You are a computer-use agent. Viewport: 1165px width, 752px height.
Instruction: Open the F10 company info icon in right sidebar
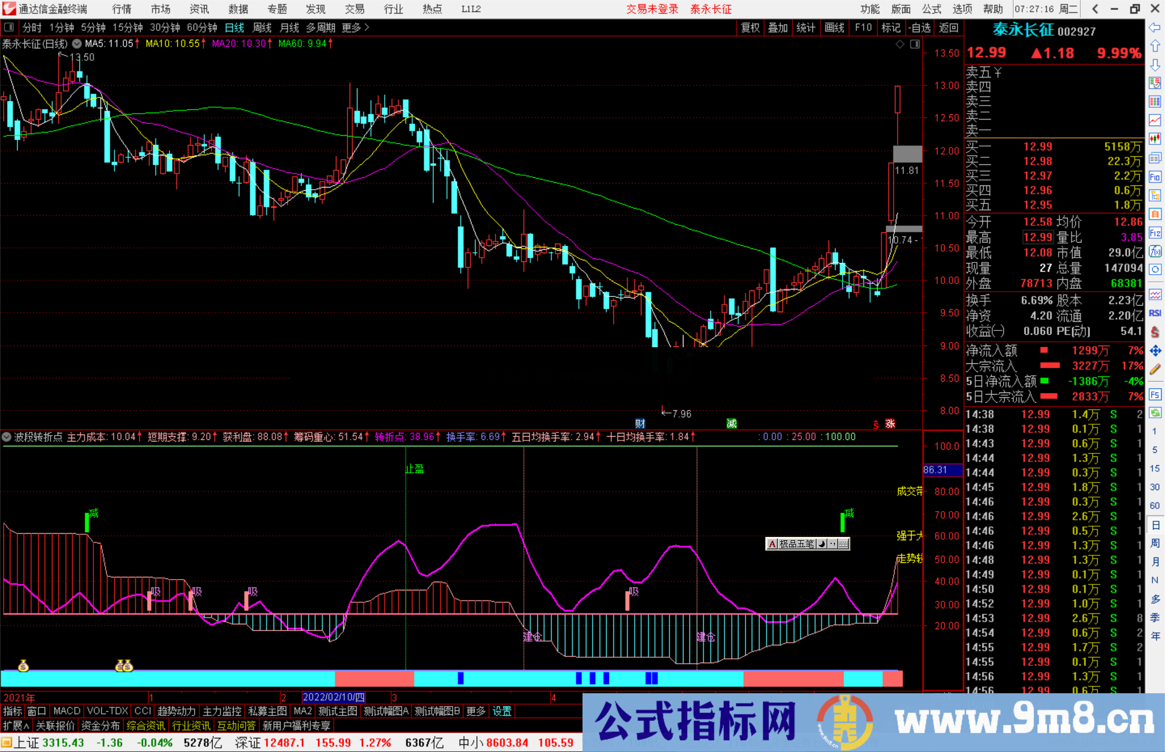(1155, 176)
